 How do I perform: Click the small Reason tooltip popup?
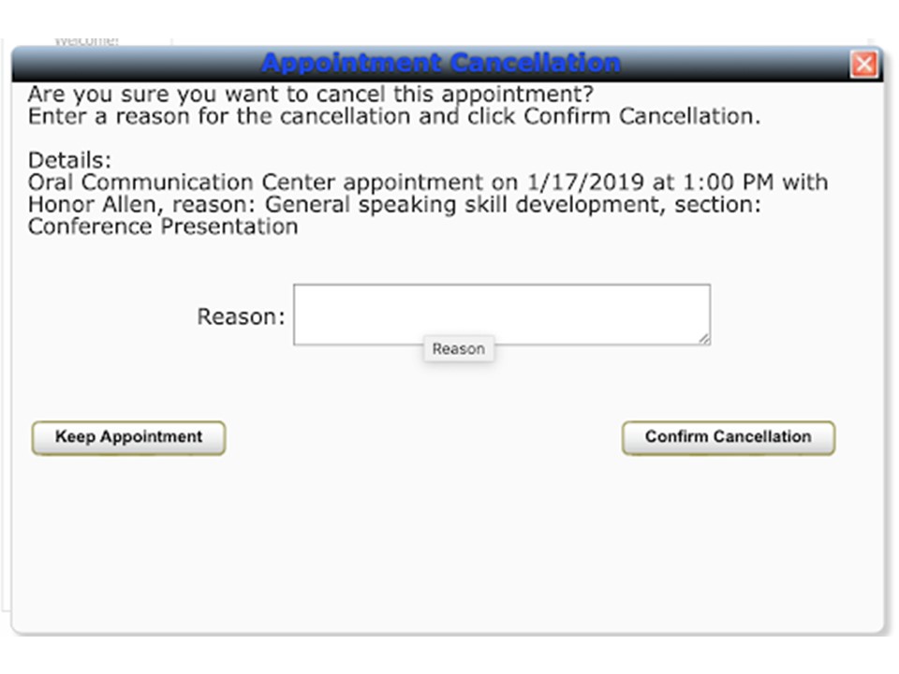(459, 348)
